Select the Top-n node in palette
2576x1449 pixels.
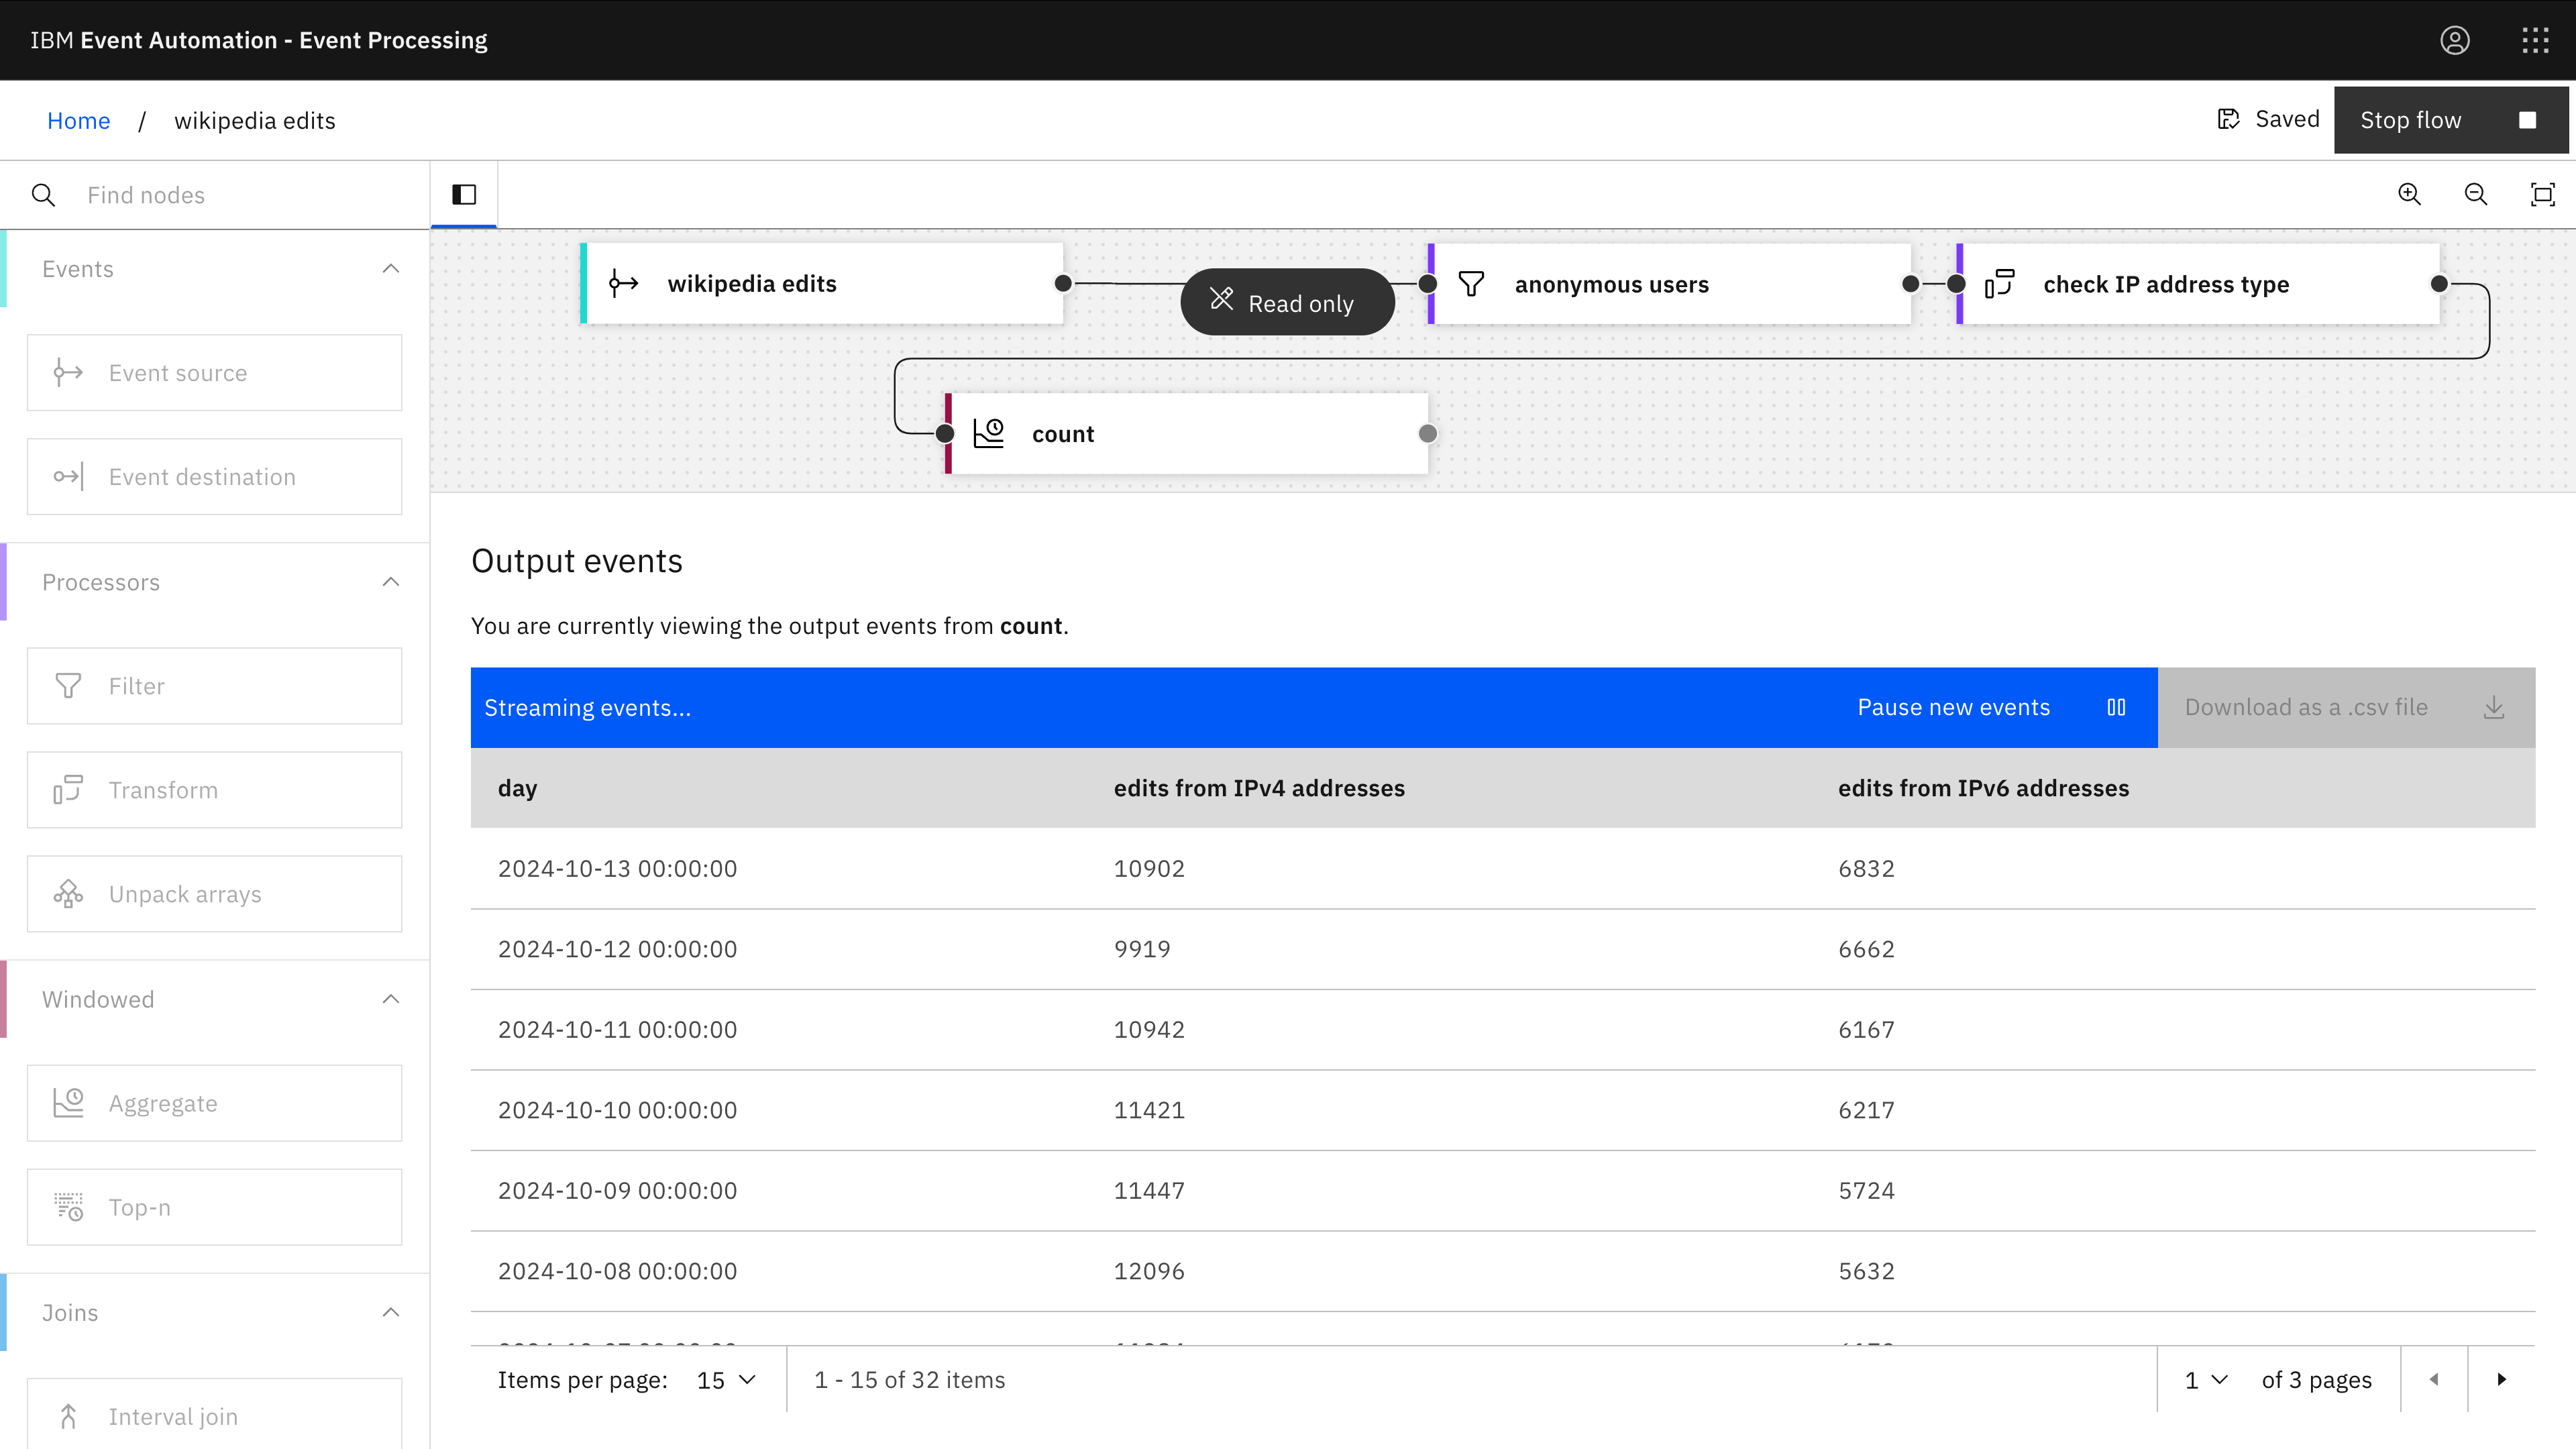tap(214, 1207)
